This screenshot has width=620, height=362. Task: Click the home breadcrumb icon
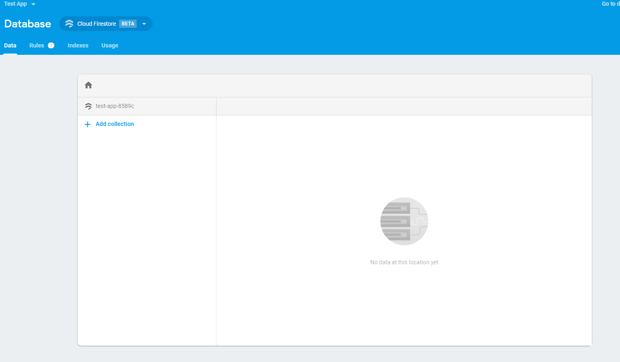click(88, 85)
